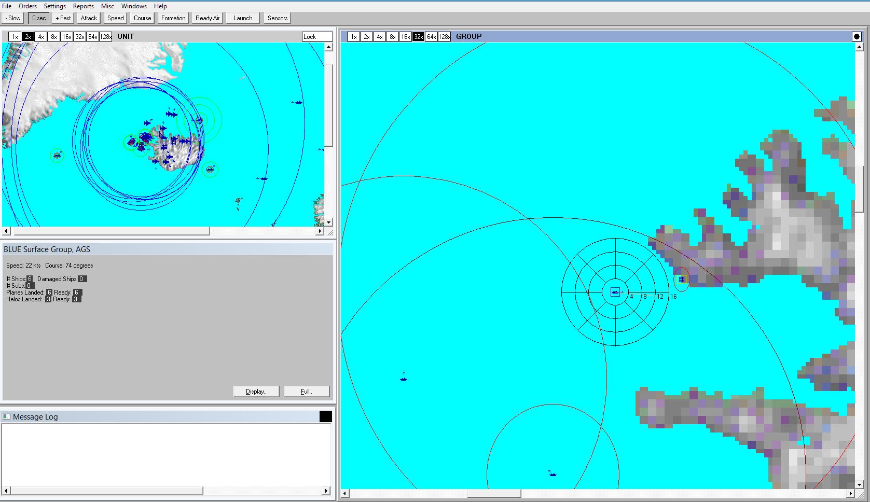
Task: Open the Help menu
Action: (160, 6)
